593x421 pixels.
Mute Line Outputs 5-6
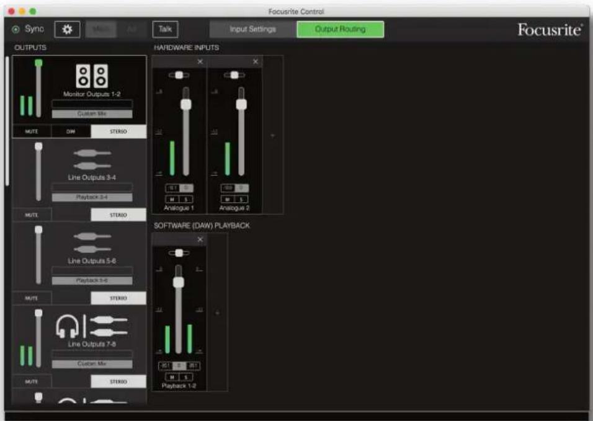pyautogui.click(x=32, y=298)
